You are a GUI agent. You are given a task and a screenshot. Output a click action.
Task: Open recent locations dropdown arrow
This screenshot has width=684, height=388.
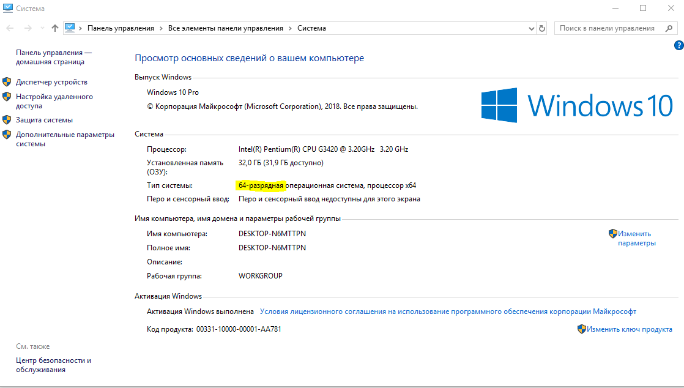pos(42,28)
